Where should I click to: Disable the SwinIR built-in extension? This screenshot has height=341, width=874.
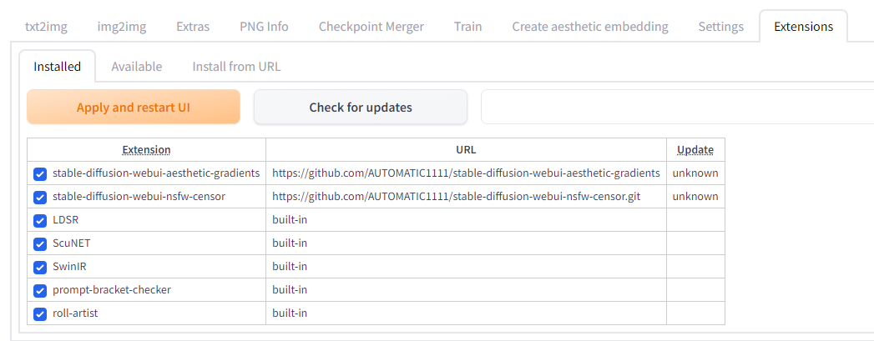pos(40,267)
